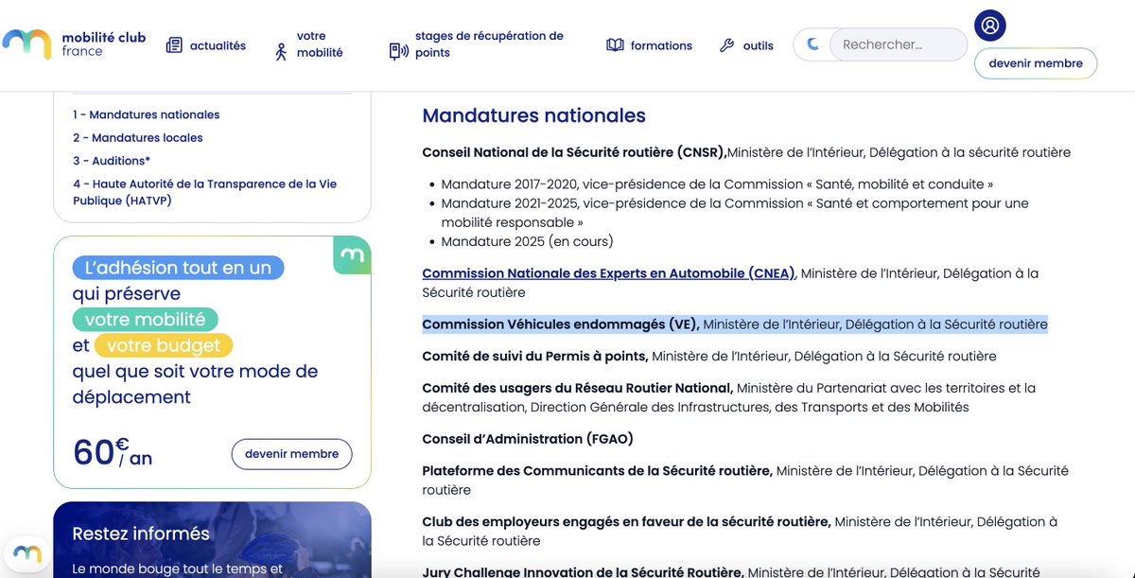Click Club des employeurs engagés text
1135x578 pixels.
627,522
